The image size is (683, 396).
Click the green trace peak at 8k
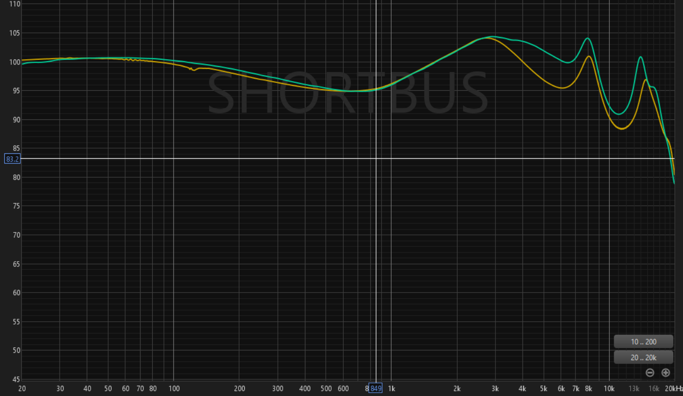(x=588, y=38)
